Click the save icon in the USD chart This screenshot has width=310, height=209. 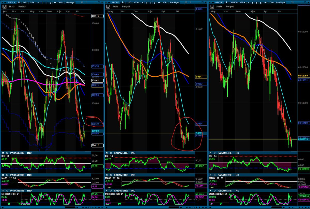coord(108,7)
